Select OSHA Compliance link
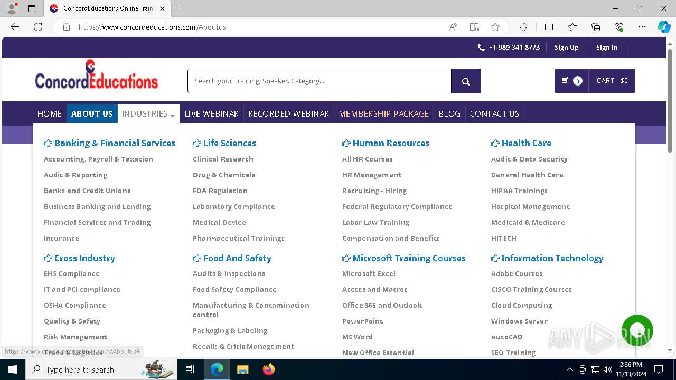This screenshot has width=676, height=380. coord(75,305)
